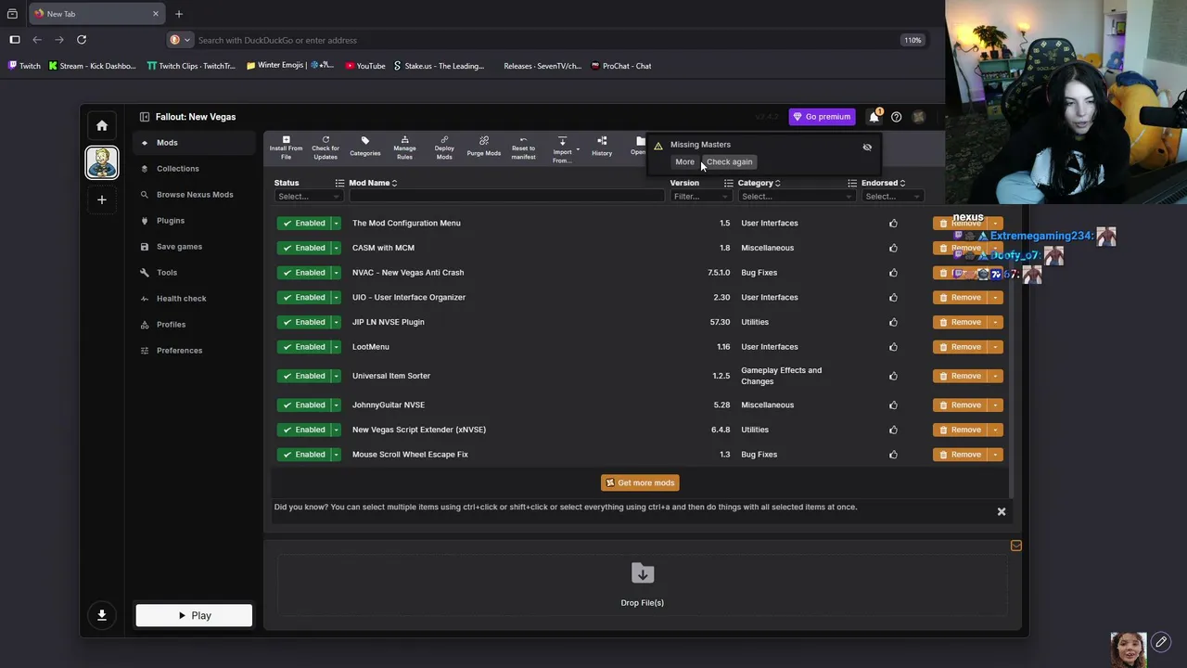The height and width of the screenshot is (668, 1187).
Task: Click the Deploy Mods toolbar icon
Action: point(444,148)
